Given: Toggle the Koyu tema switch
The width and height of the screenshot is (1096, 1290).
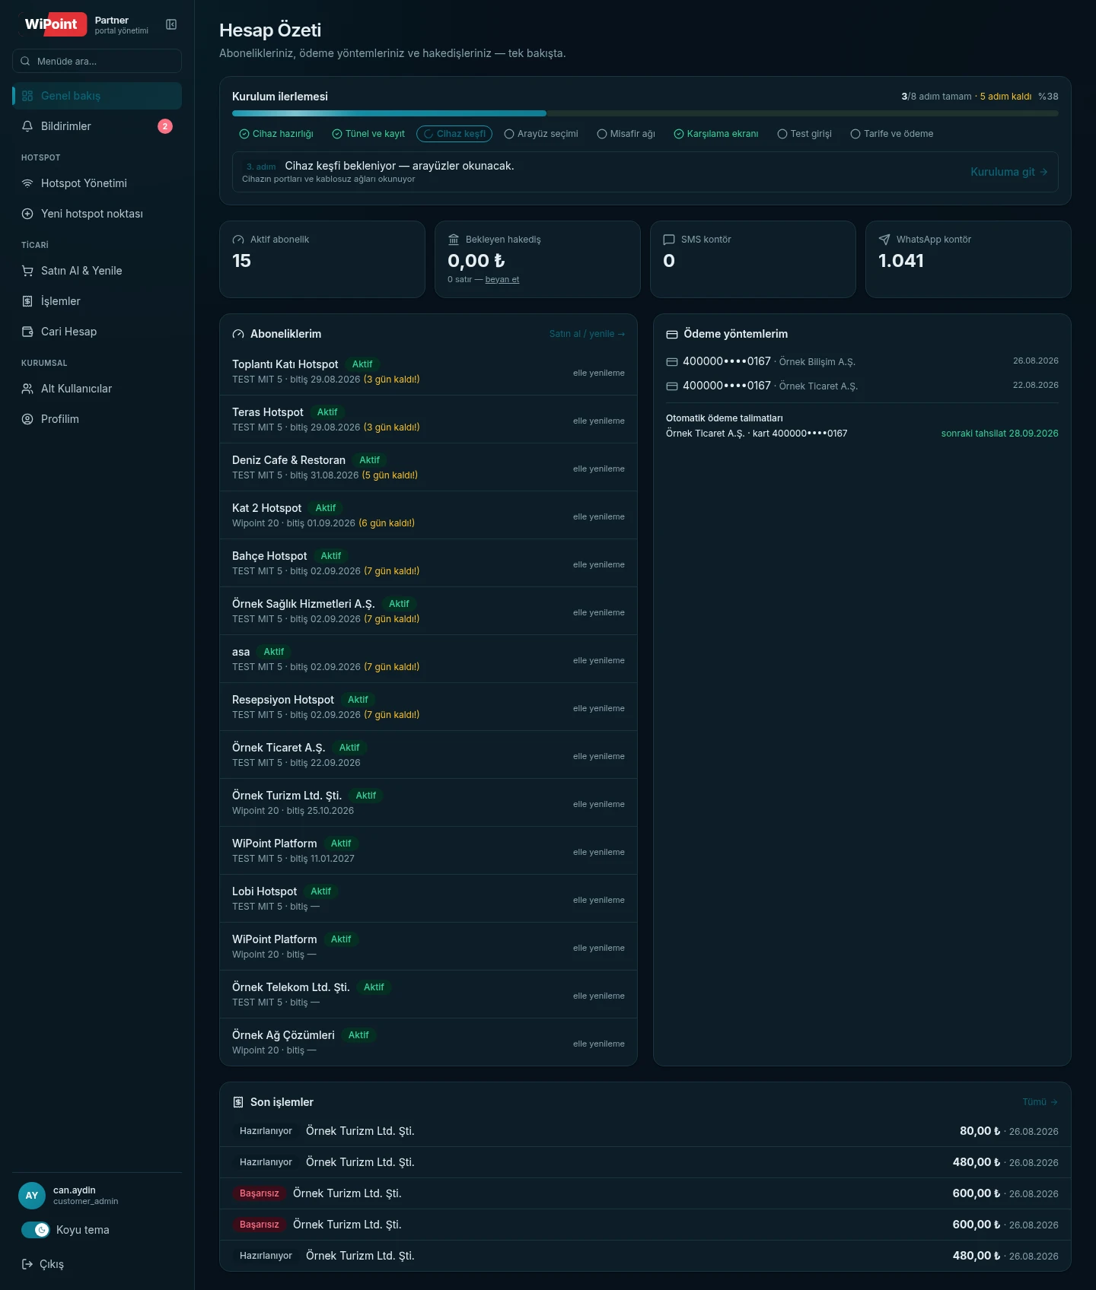Looking at the screenshot, I should tap(36, 1230).
